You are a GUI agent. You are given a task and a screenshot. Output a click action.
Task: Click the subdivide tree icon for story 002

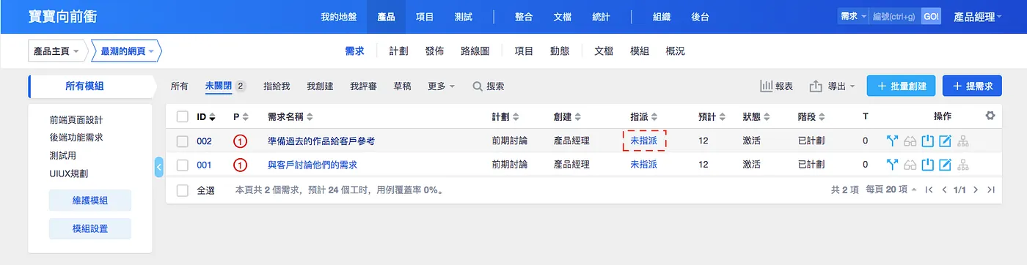click(x=963, y=141)
